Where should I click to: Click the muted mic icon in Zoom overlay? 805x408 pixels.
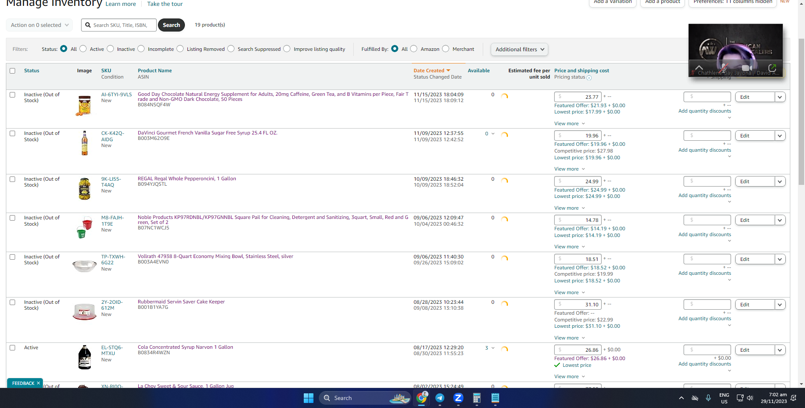pos(723,68)
